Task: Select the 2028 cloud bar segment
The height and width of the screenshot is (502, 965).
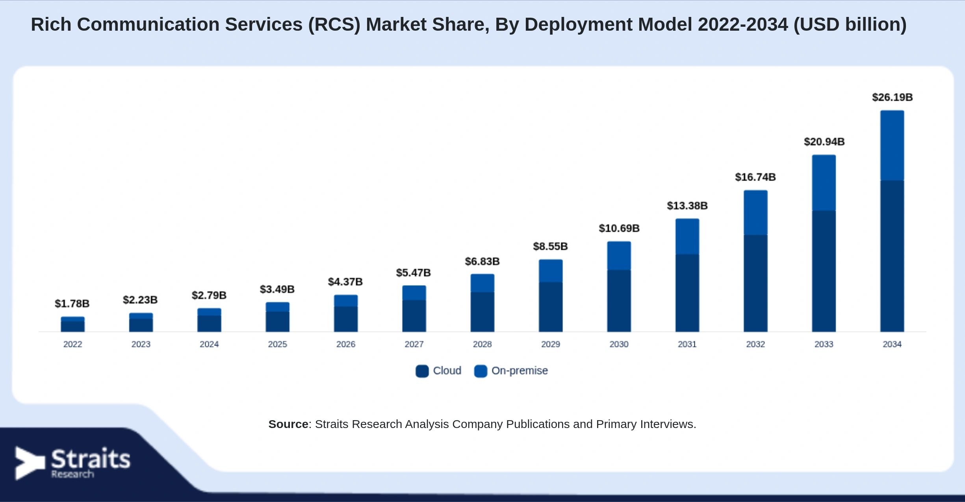Action: (482, 312)
